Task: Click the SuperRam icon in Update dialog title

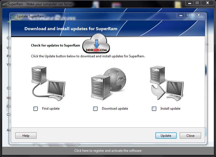Action: point(13,16)
